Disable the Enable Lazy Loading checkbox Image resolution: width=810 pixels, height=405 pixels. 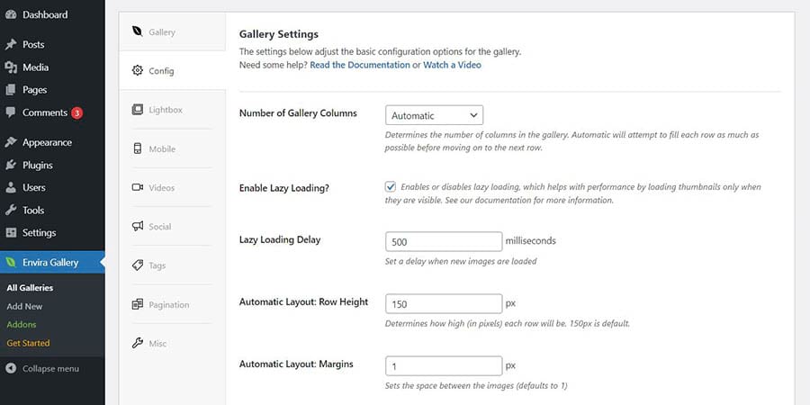[391, 186]
